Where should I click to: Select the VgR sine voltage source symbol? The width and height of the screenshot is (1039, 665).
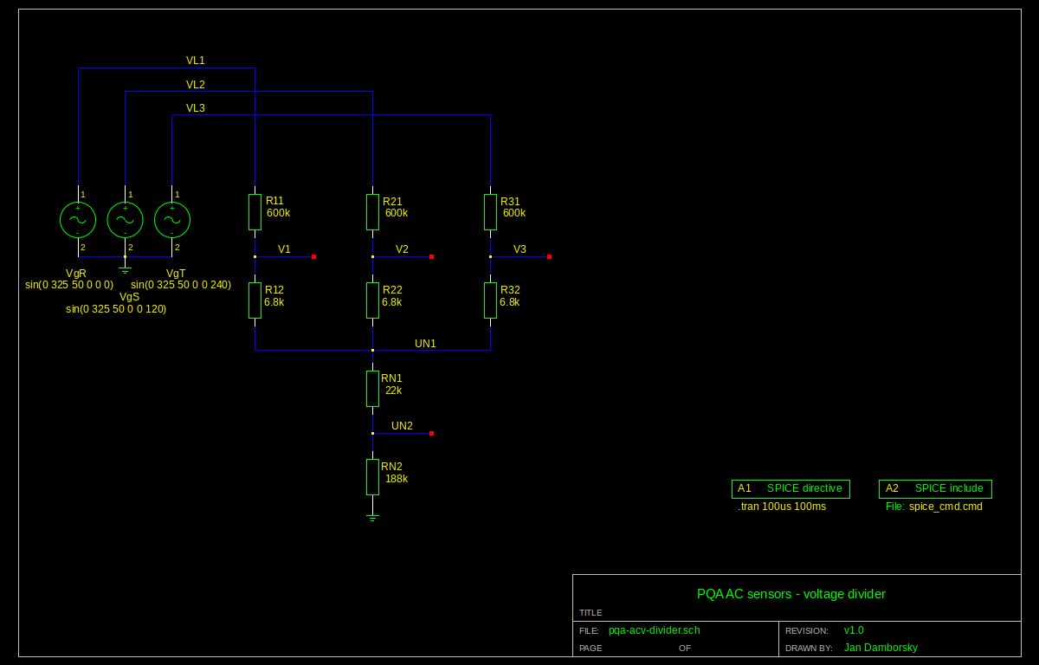pyautogui.click(x=78, y=220)
